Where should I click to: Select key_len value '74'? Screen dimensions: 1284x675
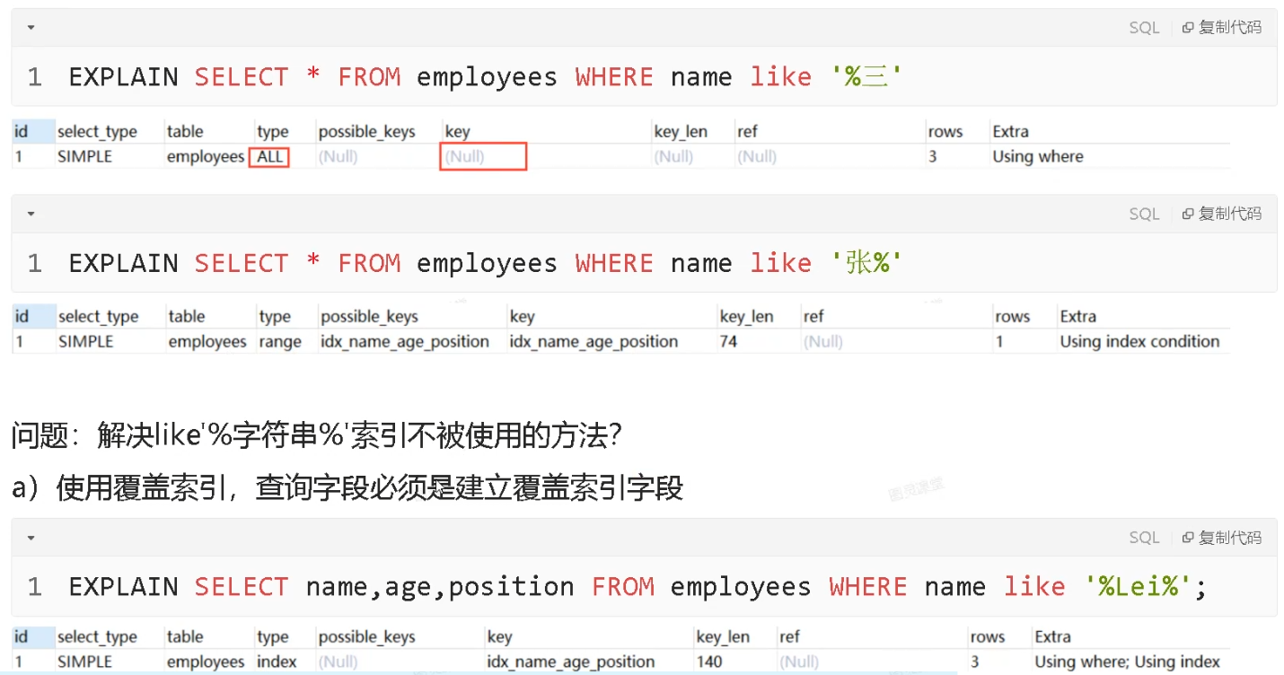(x=728, y=342)
